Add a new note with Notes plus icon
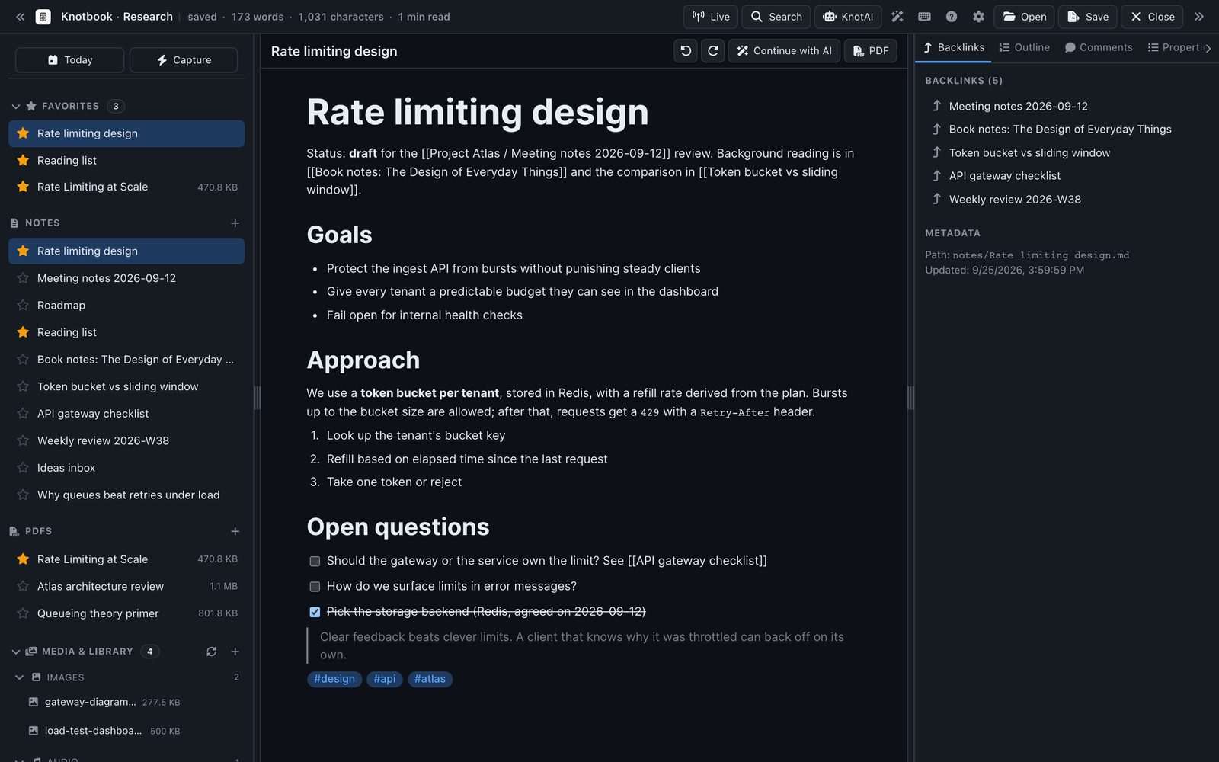Image resolution: width=1219 pixels, height=762 pixels. pos(235,223)
